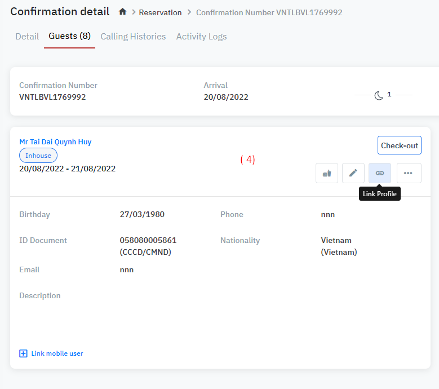Open guest Mr Tai Dai Quynh Huy
This screenshot has width=439, height=389.
tap(55, 142)
